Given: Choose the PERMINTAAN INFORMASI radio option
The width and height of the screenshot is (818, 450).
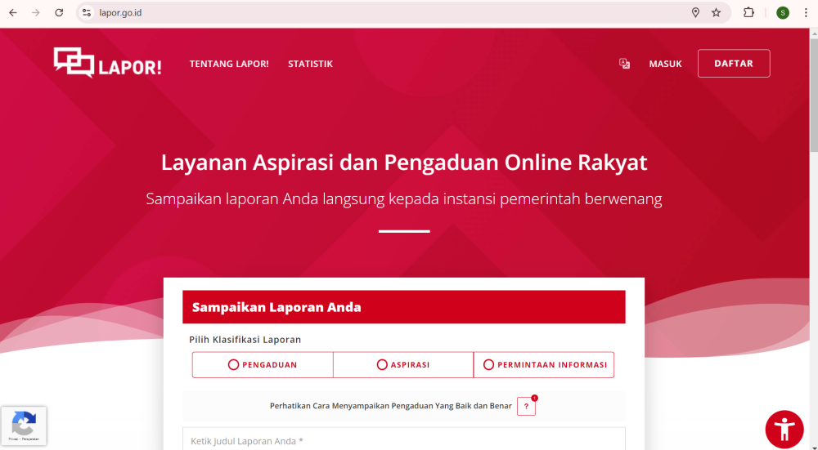Looking at the screenshot, I should (x=544, y=364).
